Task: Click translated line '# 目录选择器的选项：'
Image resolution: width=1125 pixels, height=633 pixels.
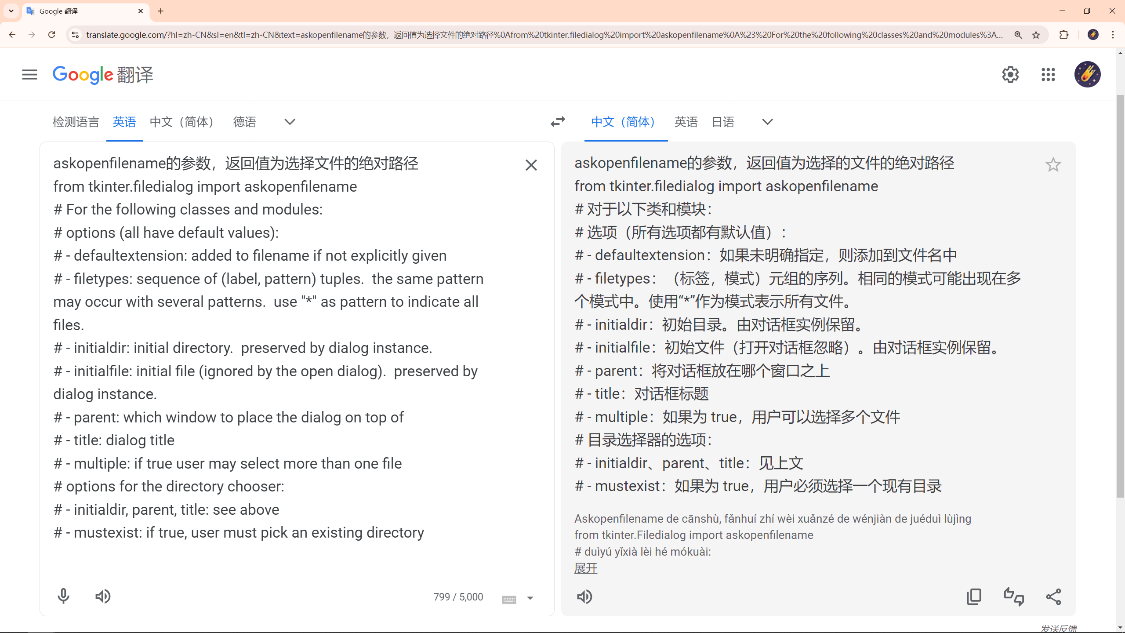Action: pos(643,440)
